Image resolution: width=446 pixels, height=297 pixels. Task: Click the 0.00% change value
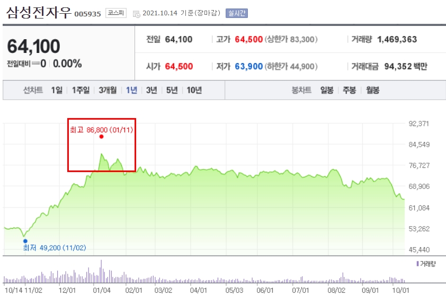pos(67,64)
